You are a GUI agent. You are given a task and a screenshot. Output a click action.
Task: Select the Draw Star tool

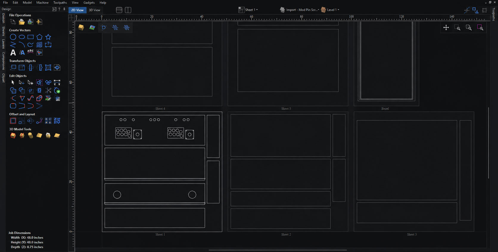pyautogui.click(x=48, y=37)
